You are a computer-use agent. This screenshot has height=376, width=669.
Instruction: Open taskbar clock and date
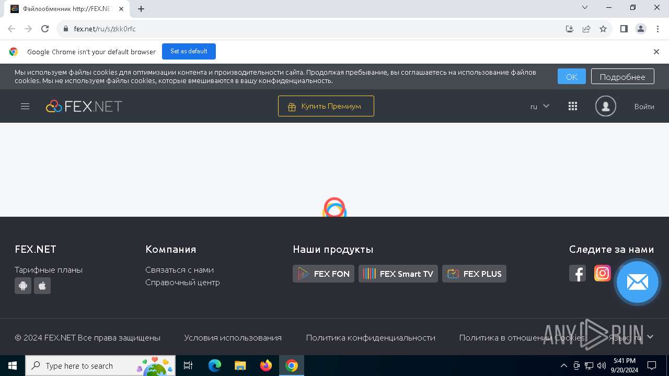(625, 366)
